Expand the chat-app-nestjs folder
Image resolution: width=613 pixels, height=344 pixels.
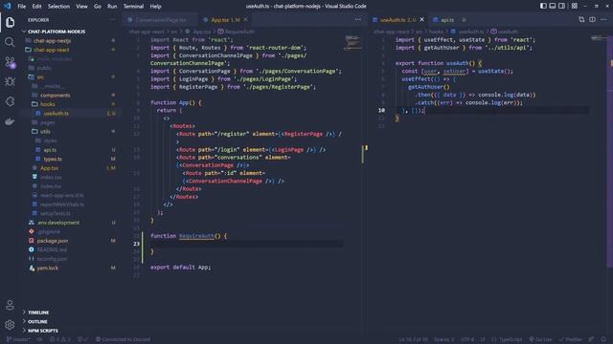click(52, 40)
